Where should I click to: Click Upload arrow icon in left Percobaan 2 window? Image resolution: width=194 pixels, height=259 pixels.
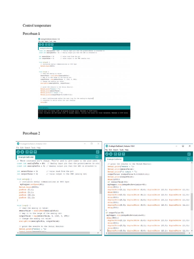(22, 152)
